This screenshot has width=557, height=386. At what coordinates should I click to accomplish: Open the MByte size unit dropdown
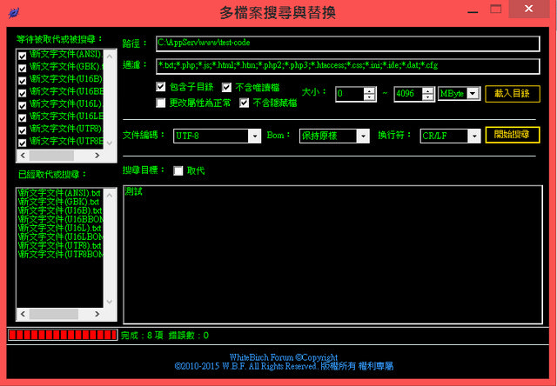(x=473, y=93)
